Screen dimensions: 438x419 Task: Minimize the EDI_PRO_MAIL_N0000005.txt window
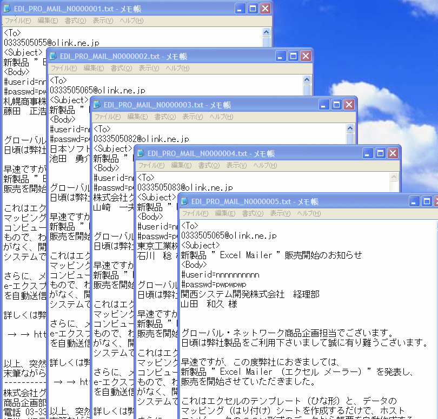pos(414,201)
